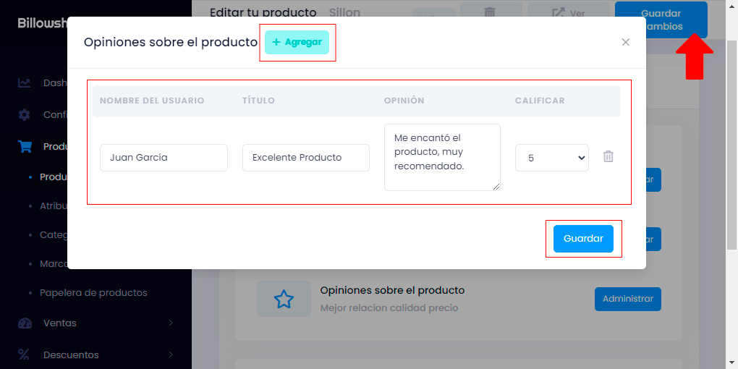
Task: Click the Opinión text area
Action: pos(441,157)
